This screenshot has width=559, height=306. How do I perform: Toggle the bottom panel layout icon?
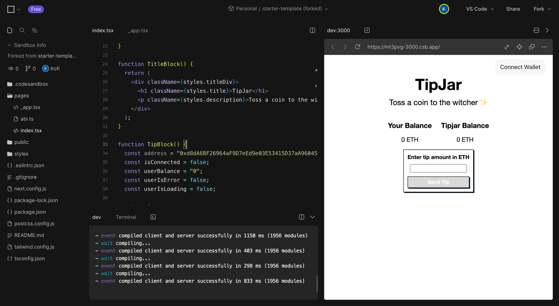(x=536, y=30)
